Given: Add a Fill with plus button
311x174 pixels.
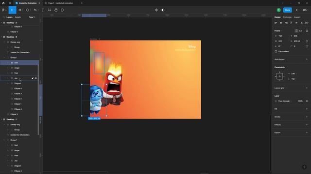Looking at the screenshot, I should [x=307, y=109].
